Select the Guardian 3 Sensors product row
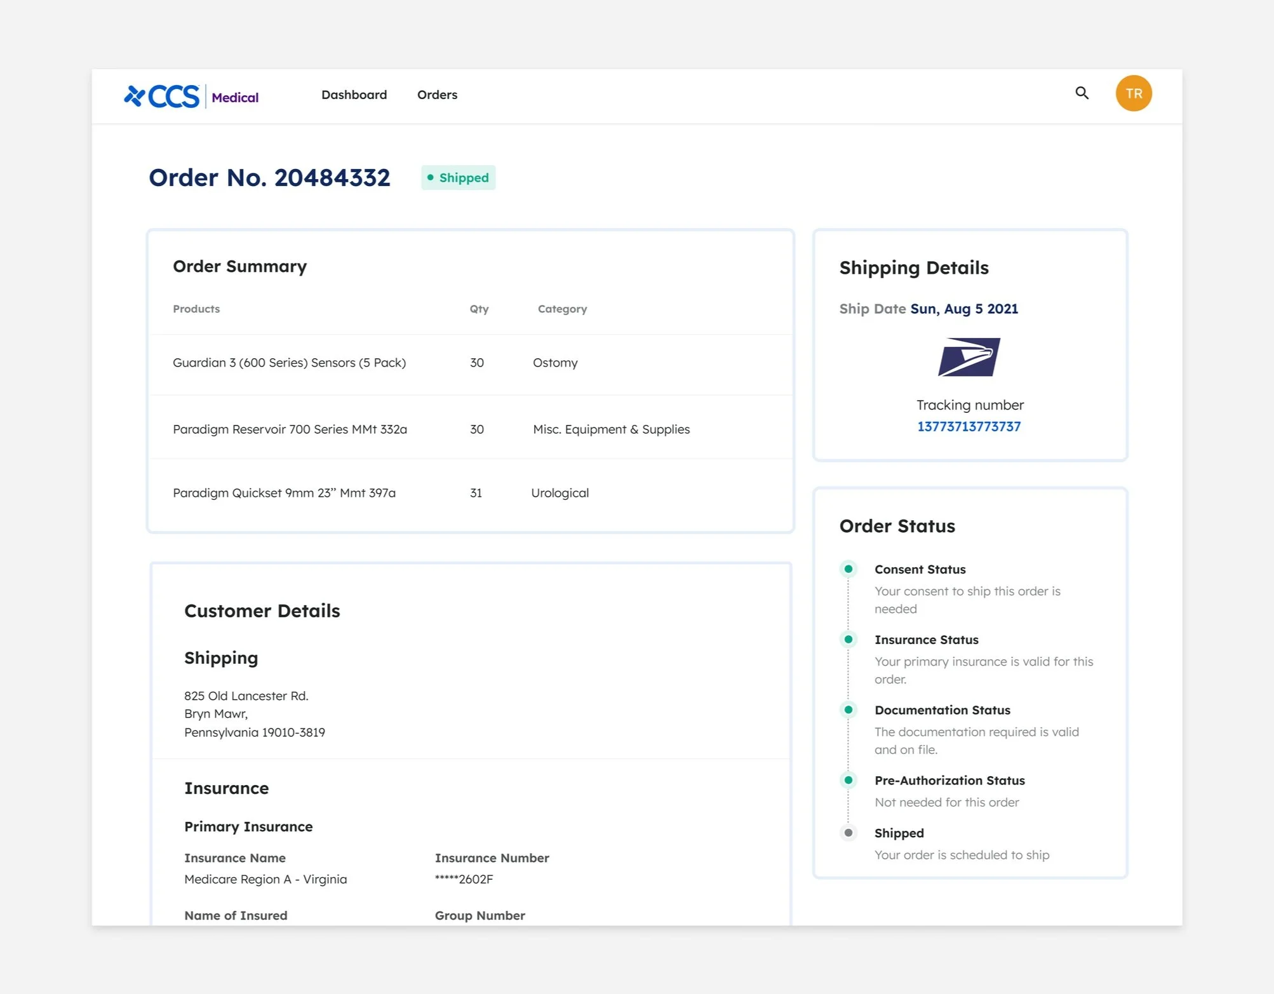Screen dimensions: 1274x994 click(x=289, y=363)
